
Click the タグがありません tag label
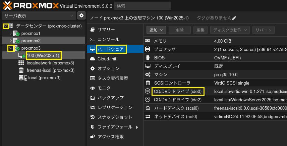coord(214,18)
